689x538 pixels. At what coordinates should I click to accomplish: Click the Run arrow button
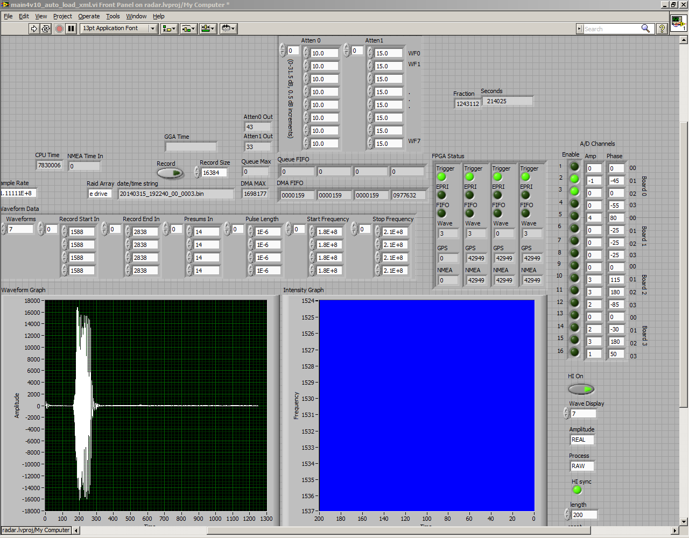coord(34,29)
